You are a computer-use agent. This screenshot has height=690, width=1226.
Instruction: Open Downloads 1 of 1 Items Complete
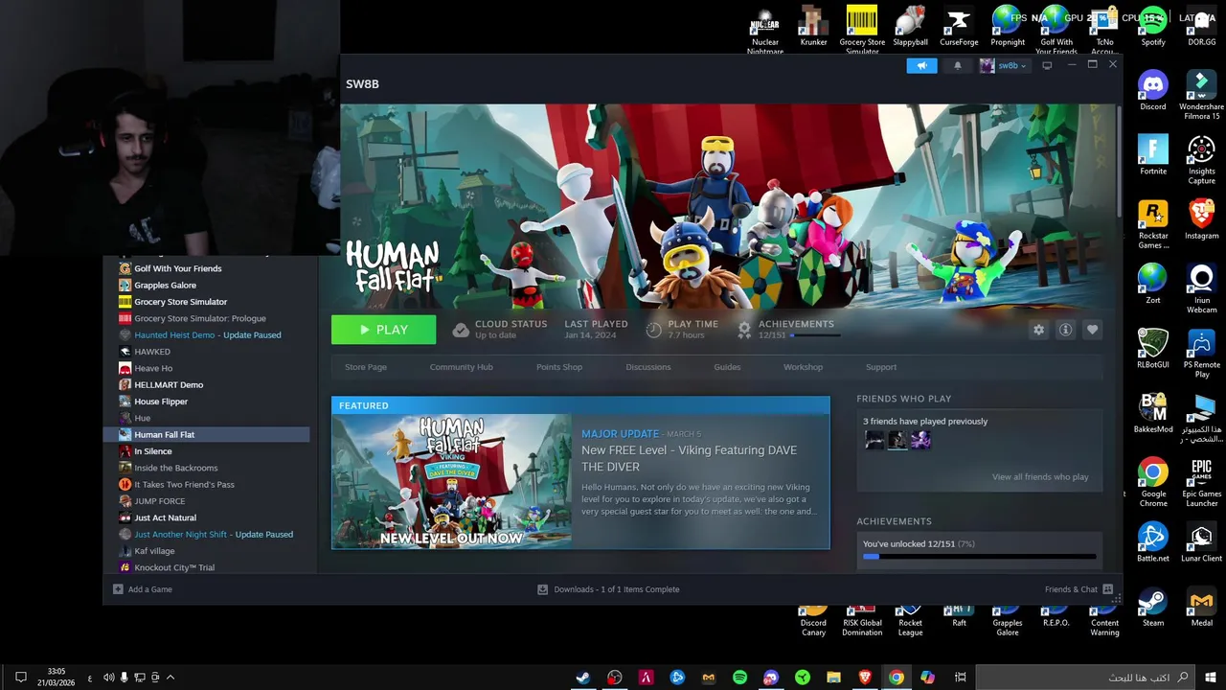click(x=608, y=589)
